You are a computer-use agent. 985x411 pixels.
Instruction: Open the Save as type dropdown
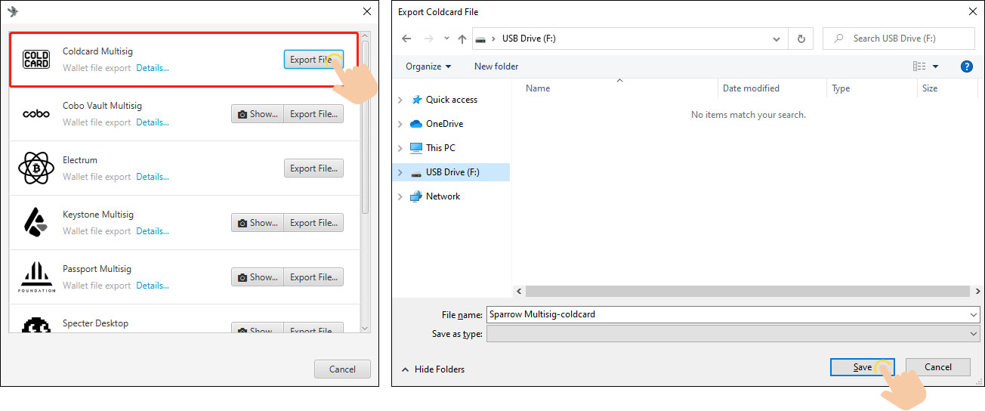[733, 333]
